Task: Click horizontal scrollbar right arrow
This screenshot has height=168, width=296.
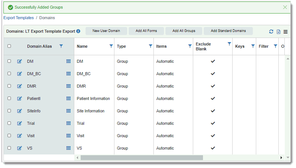Action: (281, 157)
